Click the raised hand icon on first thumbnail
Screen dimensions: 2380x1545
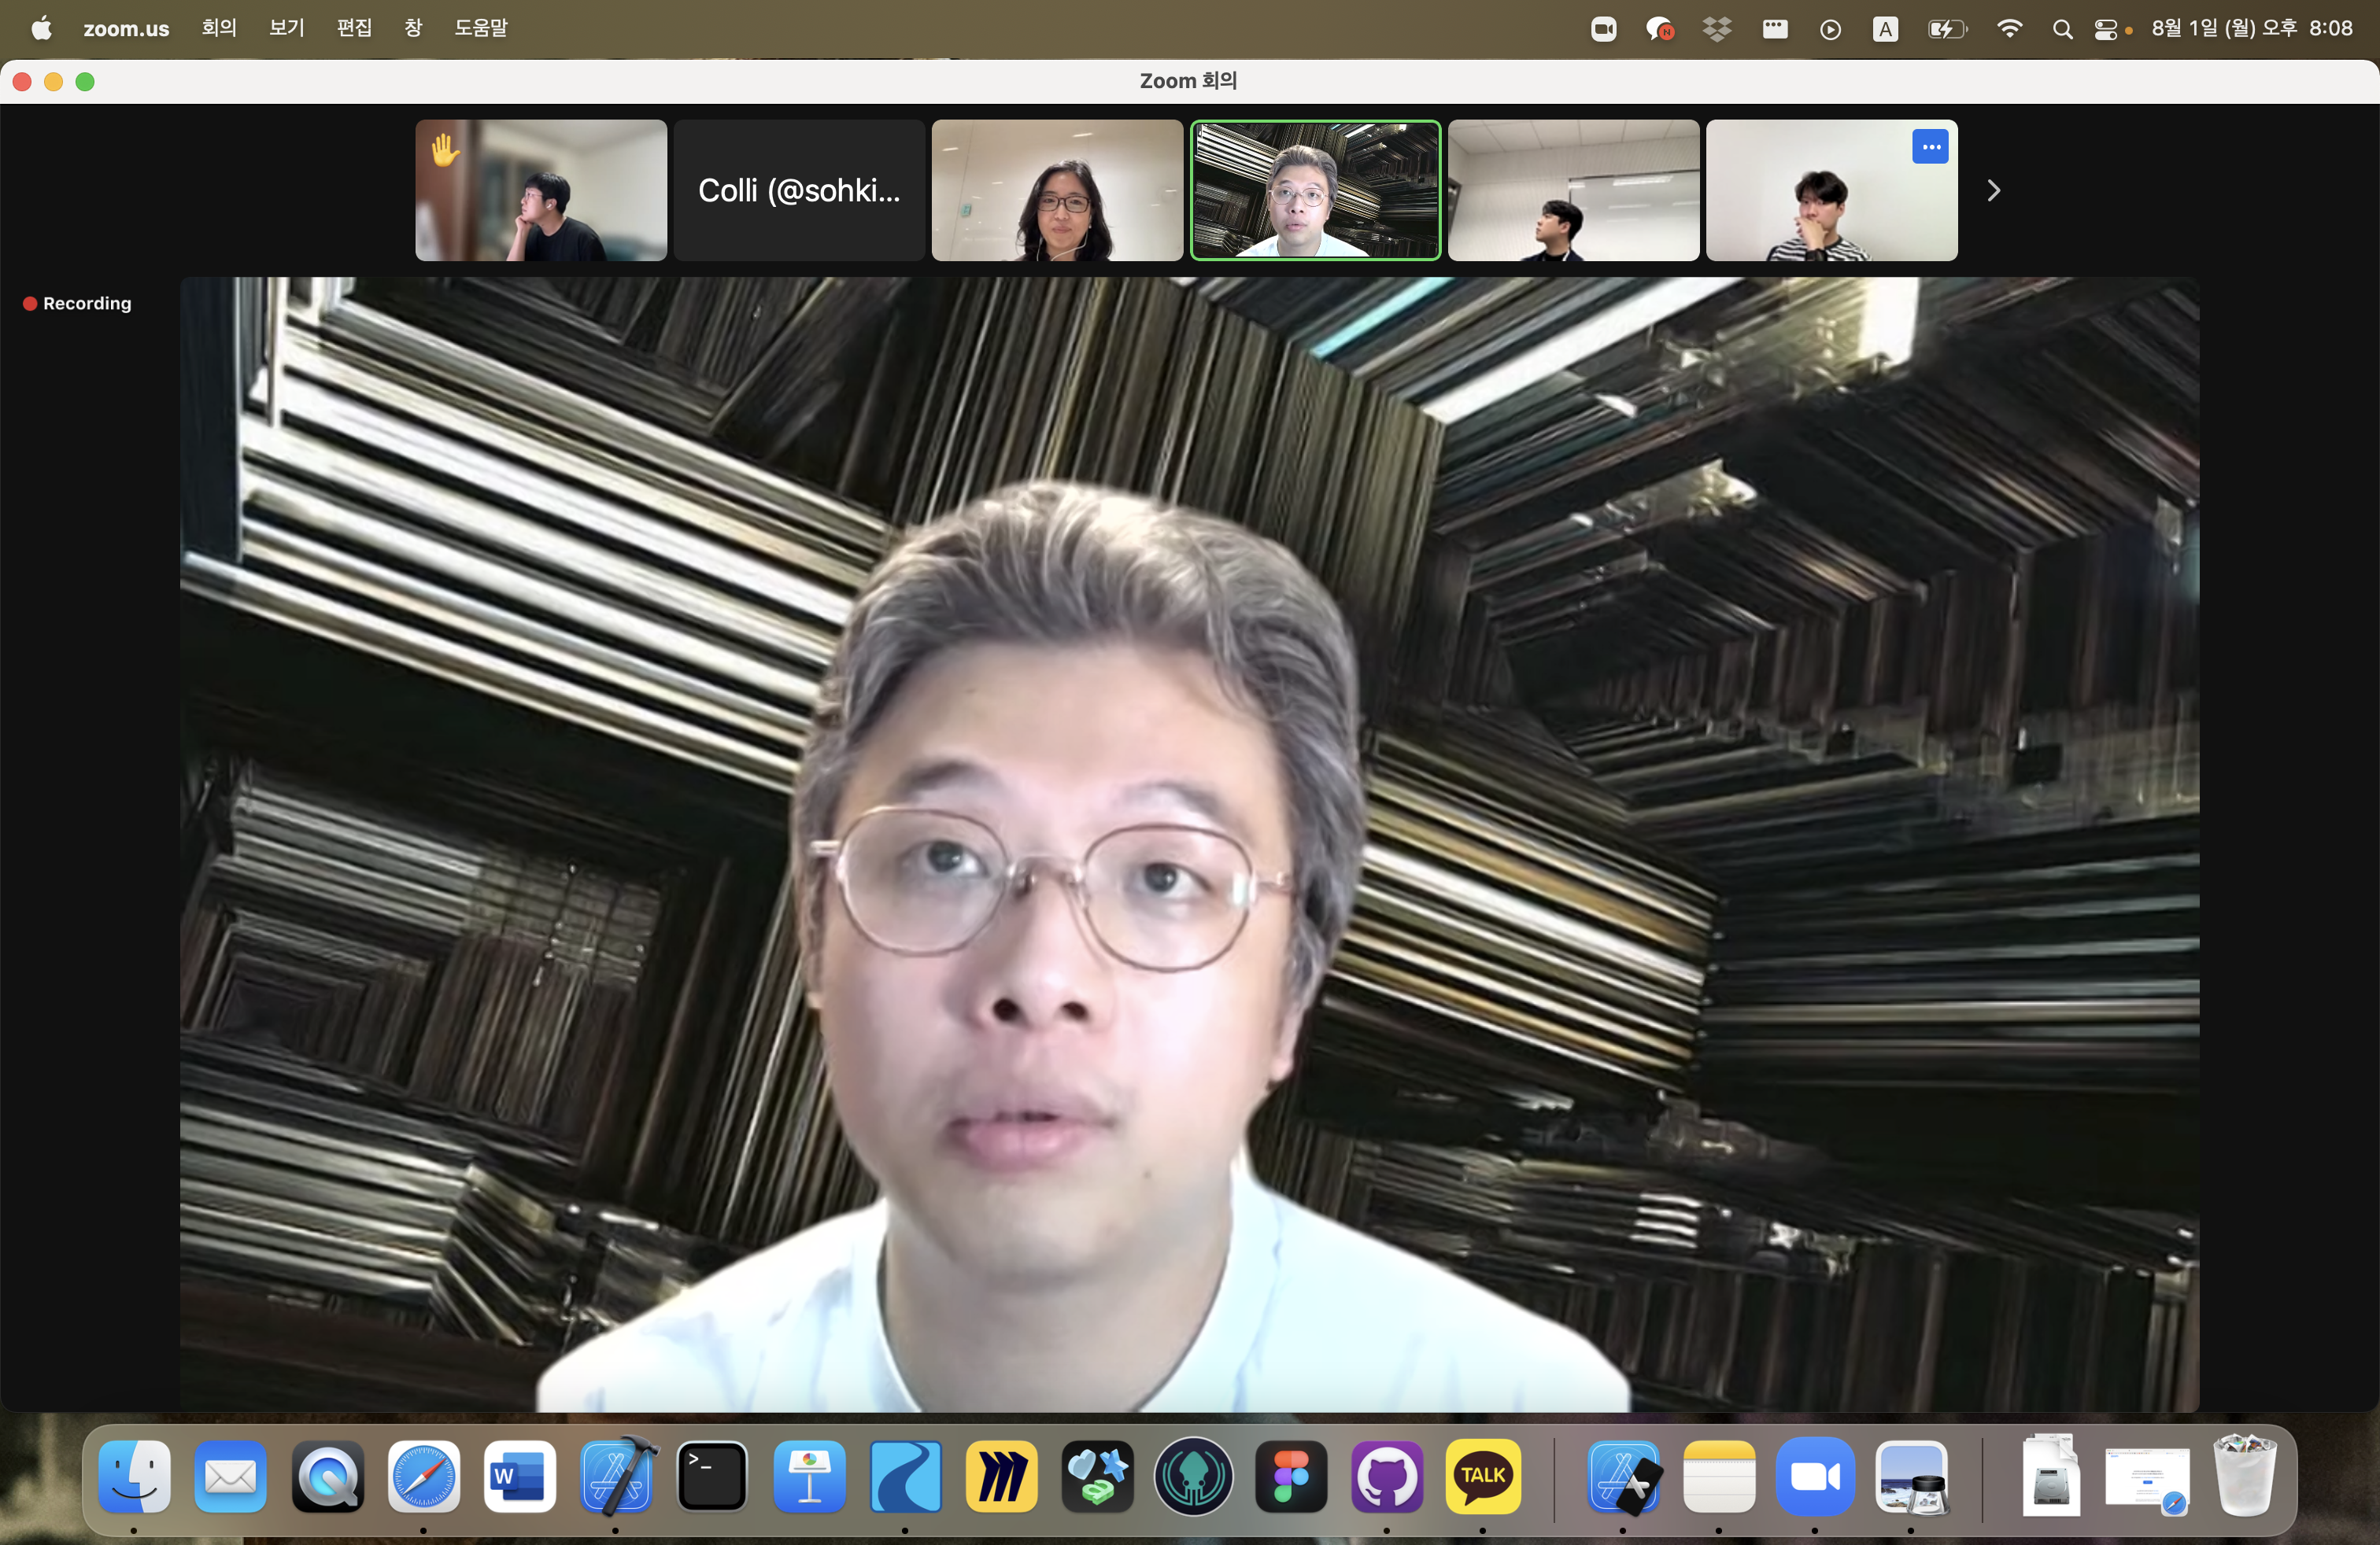(x=445, y=150)
